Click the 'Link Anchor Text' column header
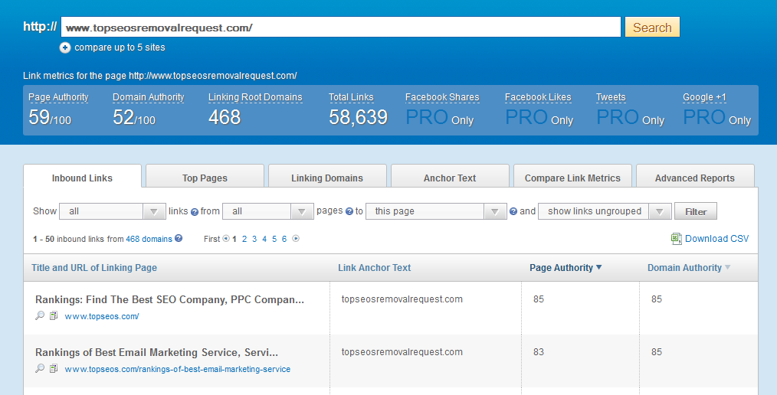The height and width of the screenshot is (395, 777). (x=374, y=268)
